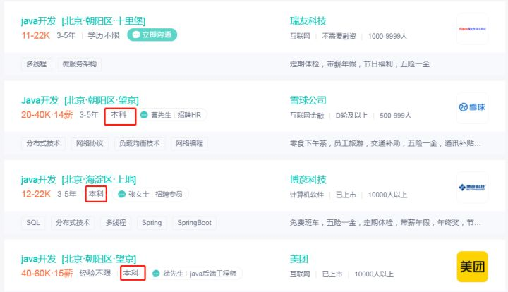This screenshot has height=292, width=508.
Task: Click chat bubble icon beside 曹先生
Action: click(144, 115)
